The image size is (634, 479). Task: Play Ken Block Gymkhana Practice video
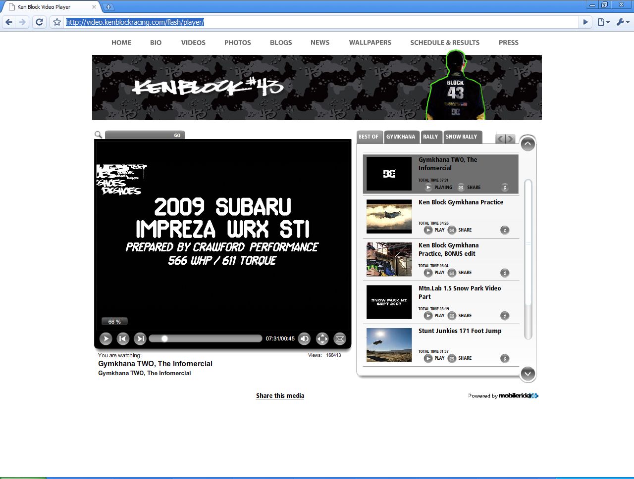click(x=428, y=230)
